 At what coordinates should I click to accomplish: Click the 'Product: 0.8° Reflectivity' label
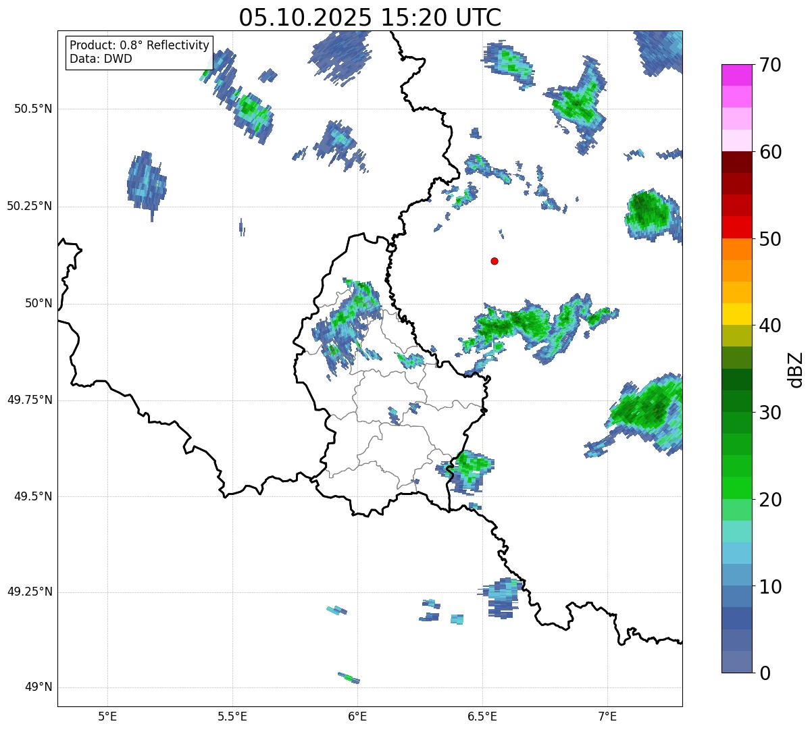tap(140, 45)
